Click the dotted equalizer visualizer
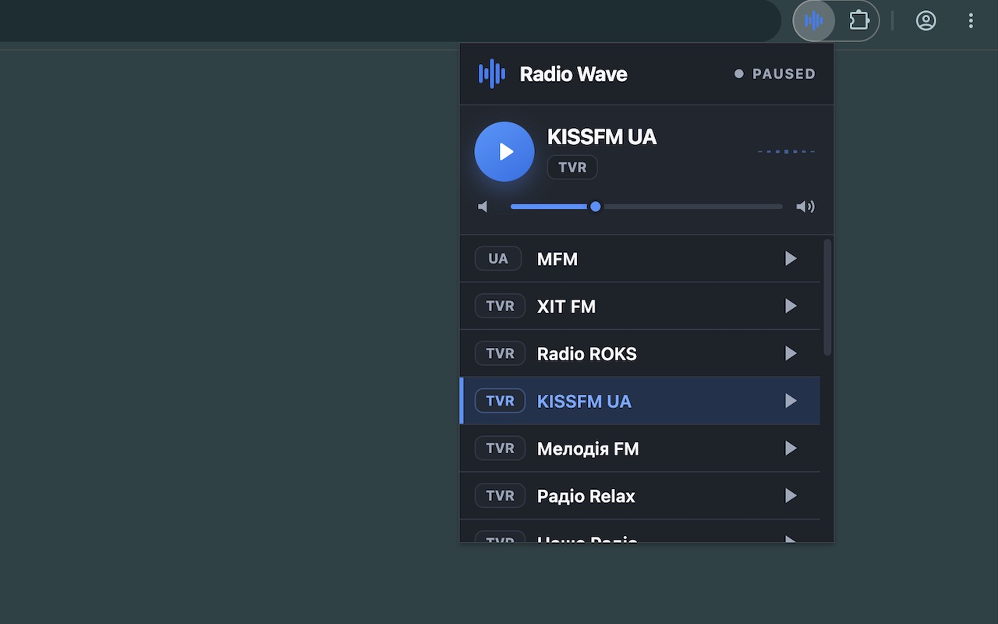Viewport: 998px width, 624px height. (787, 151)
